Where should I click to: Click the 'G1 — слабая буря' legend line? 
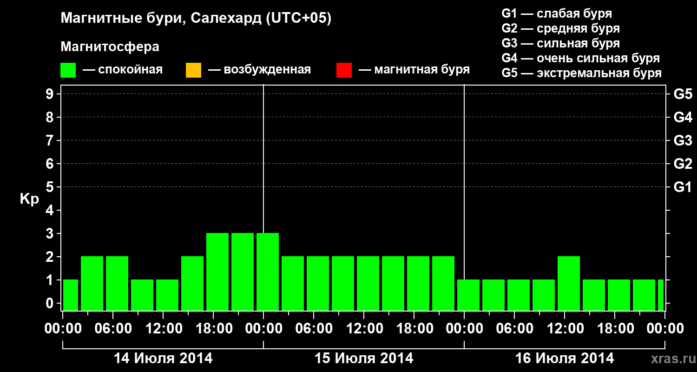pyautogui.click(x=557, y=13)
